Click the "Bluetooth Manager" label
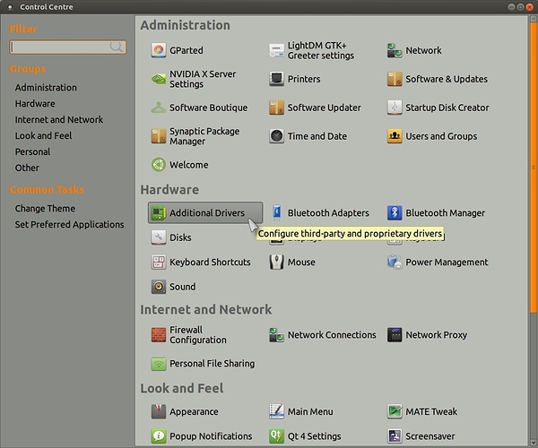 point(446,213)
